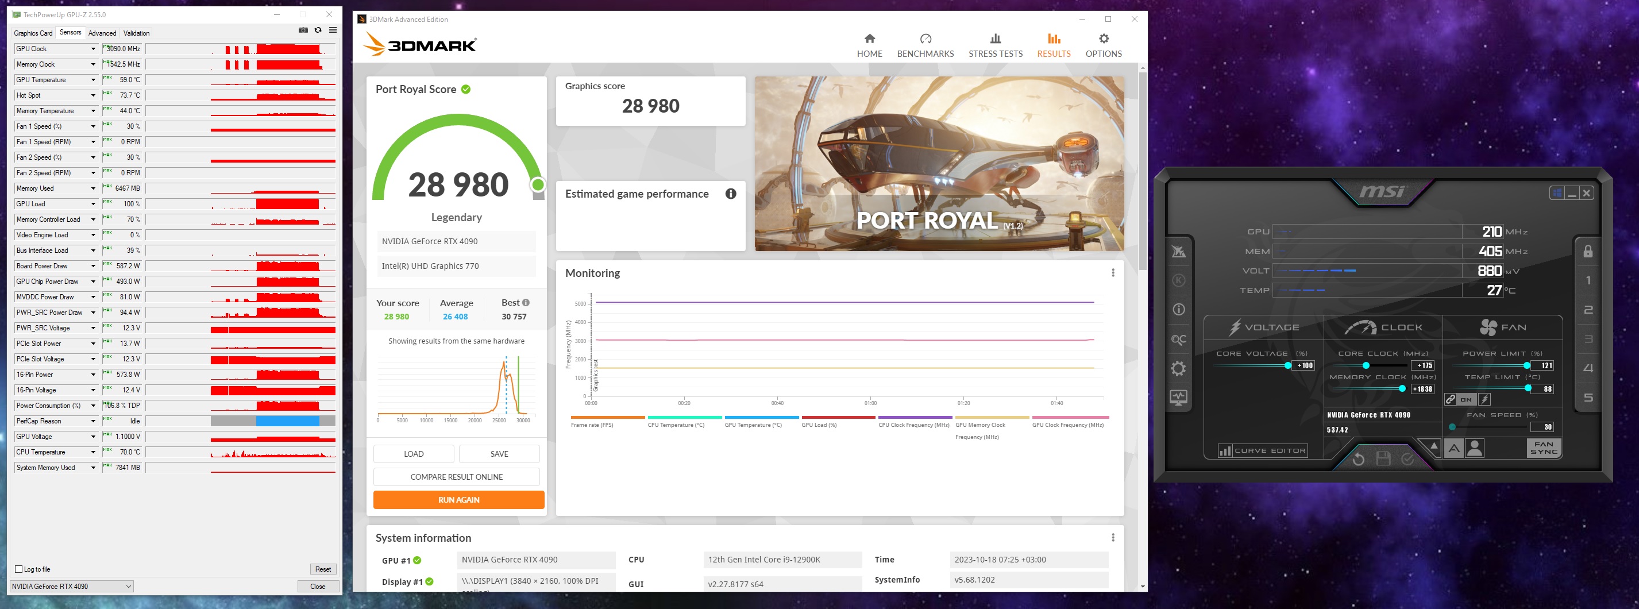This screenshot has height=609, width=1639.
Task: Click the Core Clock value field
Action: point(1422,365)
